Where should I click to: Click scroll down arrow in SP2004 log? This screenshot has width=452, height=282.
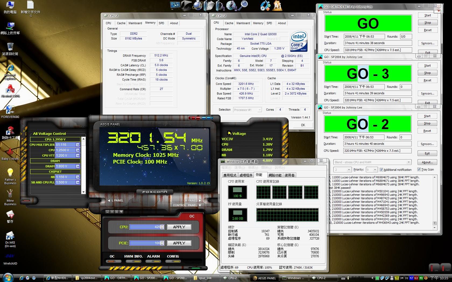pyautogui.click(x=435, y=228)
